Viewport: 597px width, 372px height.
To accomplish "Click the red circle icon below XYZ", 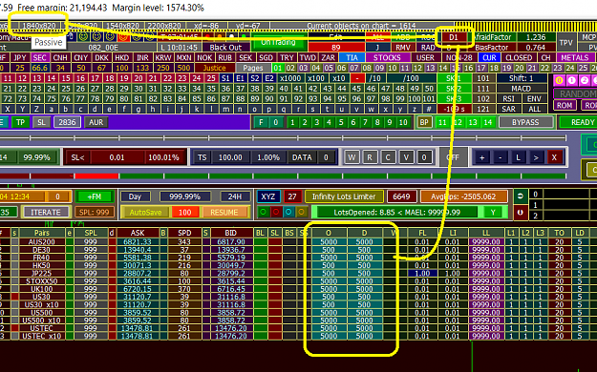I will click(x=276, y=212).
